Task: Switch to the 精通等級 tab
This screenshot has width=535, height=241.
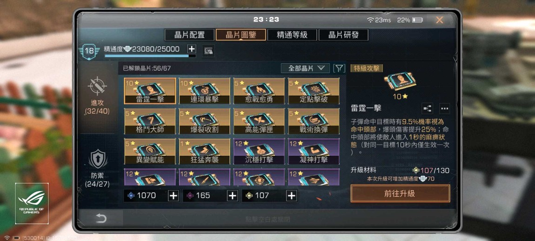Action: pos(292,35)
